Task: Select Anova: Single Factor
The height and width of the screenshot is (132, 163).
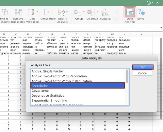Action: 78,71
